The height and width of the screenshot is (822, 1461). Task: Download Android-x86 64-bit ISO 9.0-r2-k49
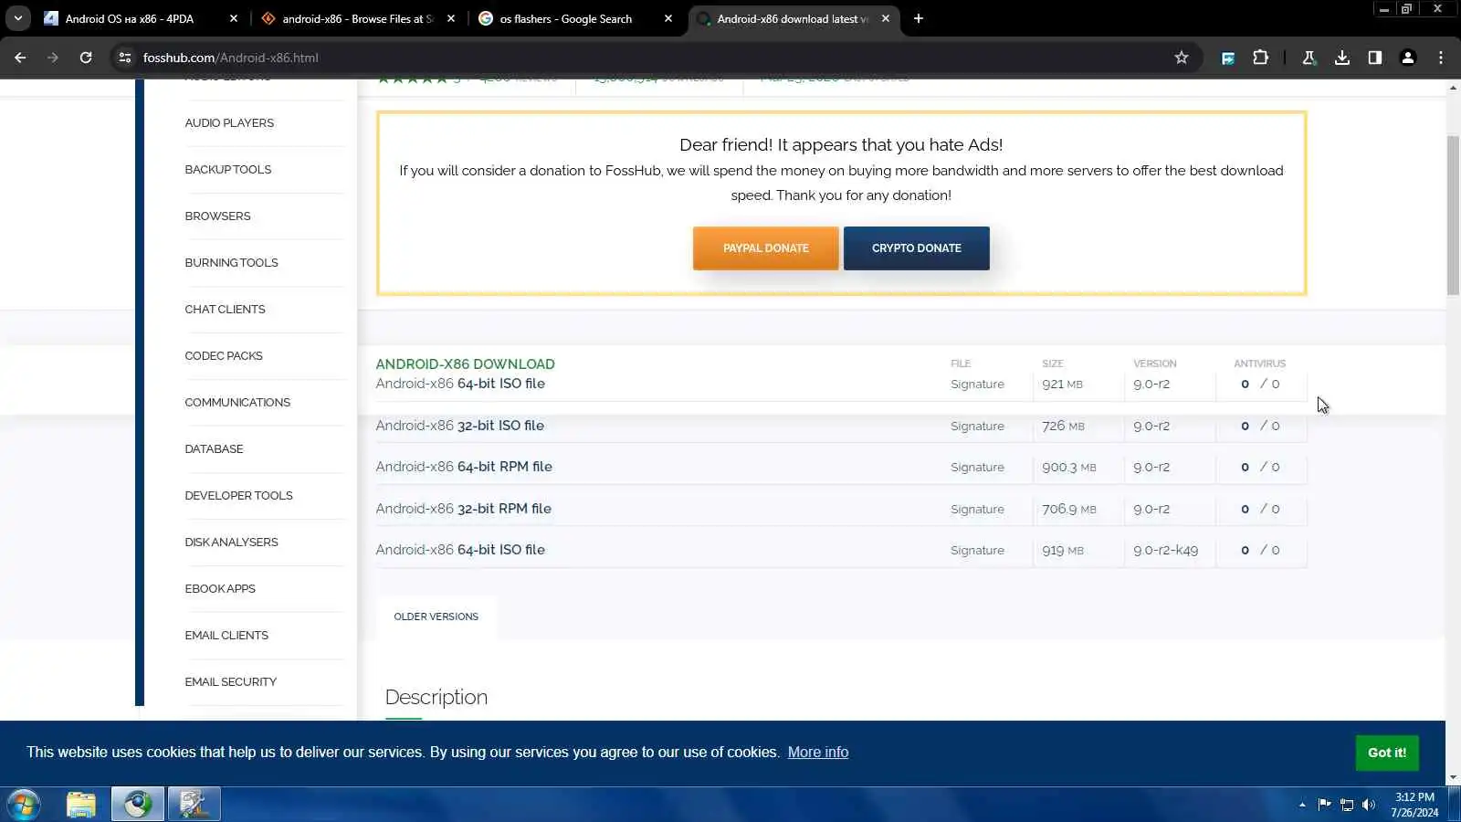460,550
